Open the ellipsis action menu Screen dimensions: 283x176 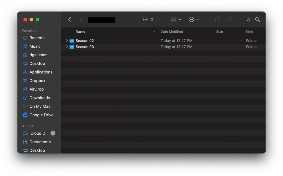(194, 20)
